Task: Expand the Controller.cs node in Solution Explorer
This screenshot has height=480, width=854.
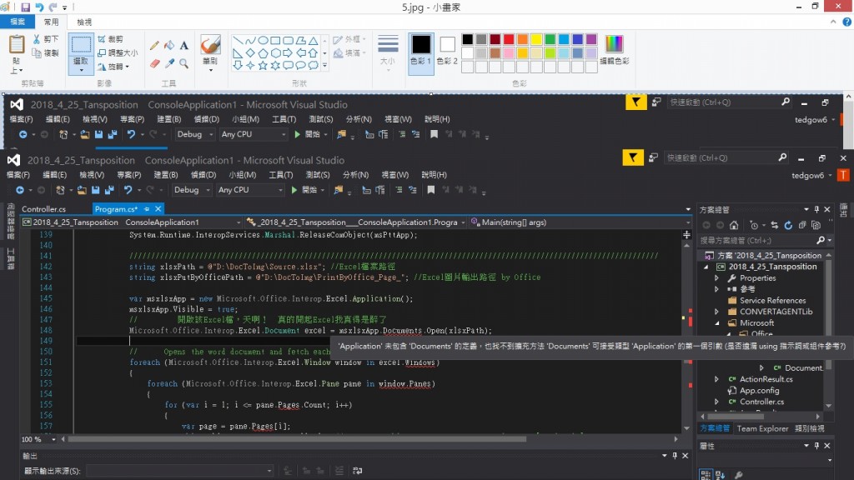Action: (x=716, y=402)
